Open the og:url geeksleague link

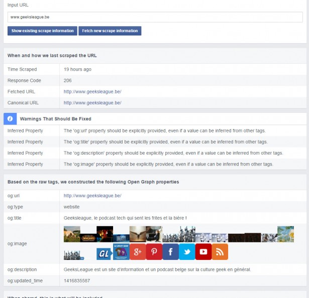[x=92, y=196]
